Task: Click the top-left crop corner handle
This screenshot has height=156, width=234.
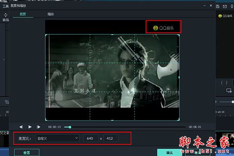Action: point(46,35)
